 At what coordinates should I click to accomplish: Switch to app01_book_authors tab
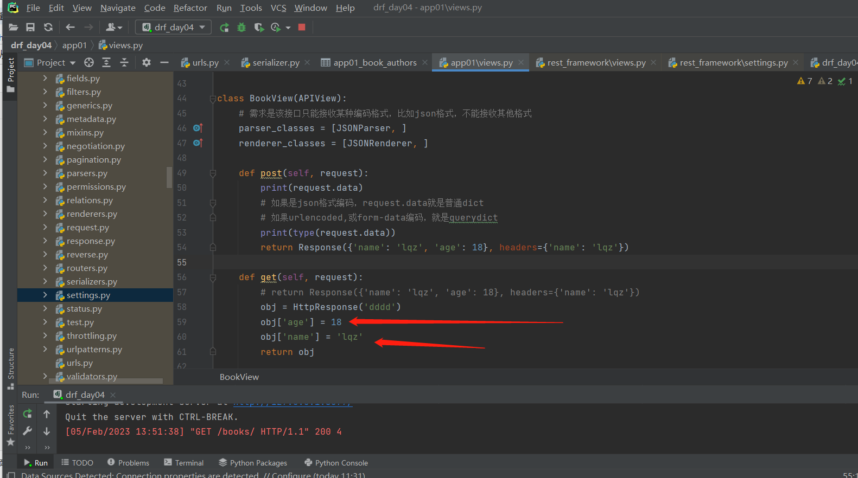pyautogui.click(x=374, y=63)
